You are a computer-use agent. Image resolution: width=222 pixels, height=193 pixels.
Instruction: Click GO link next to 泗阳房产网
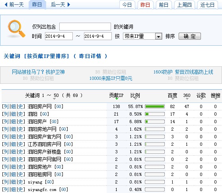[x=59, y=106]
